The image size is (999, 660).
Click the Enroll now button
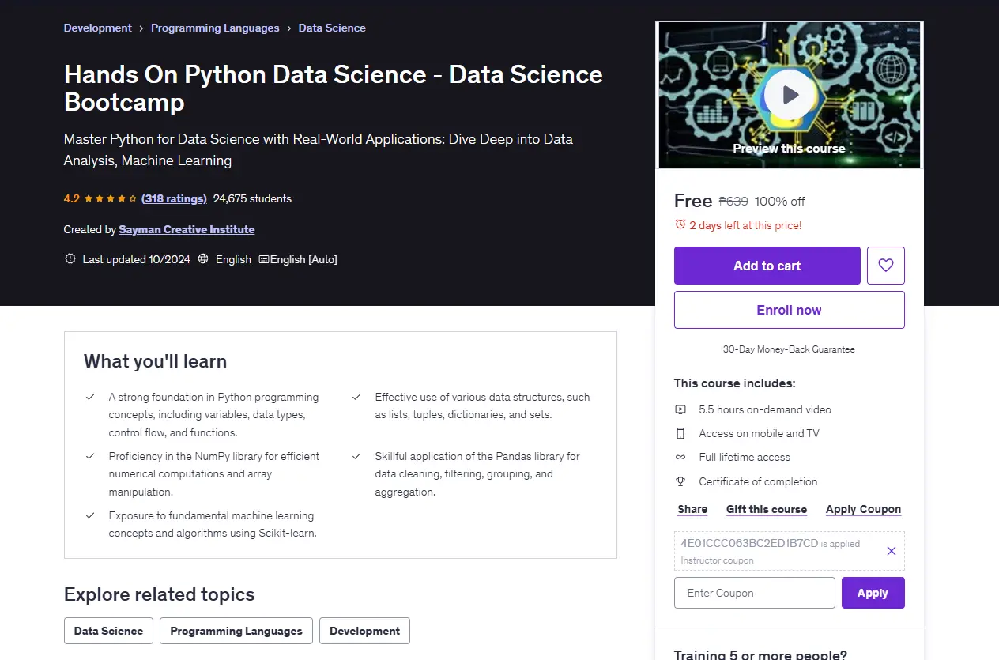[790, 310]
